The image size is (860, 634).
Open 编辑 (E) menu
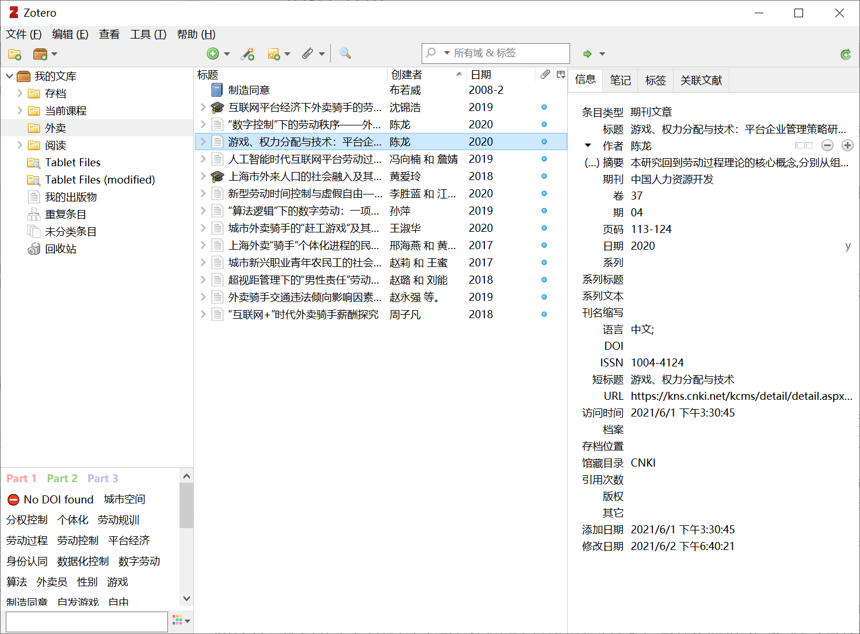click(70, 35)
